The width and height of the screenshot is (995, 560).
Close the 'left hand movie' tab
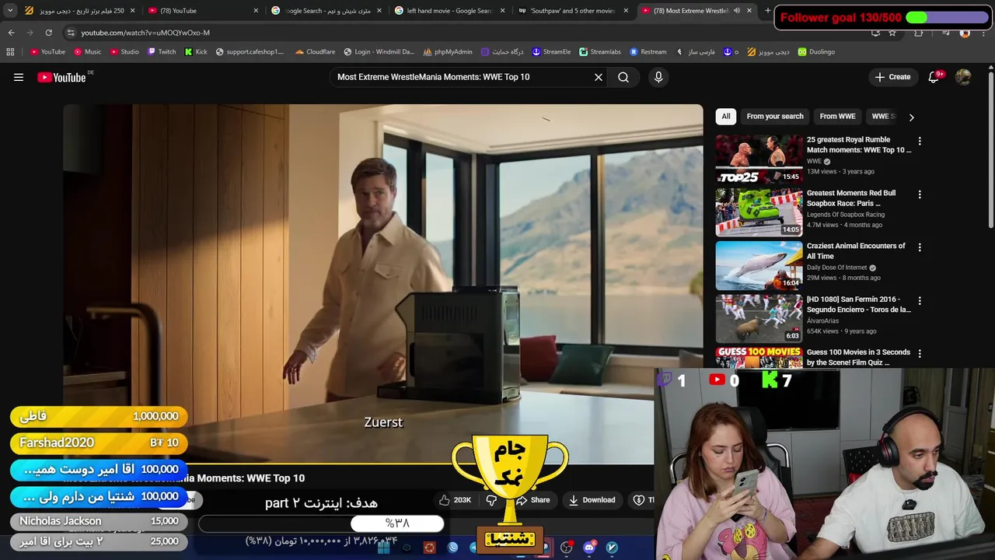pyautogui.click(x=502, y=11)
